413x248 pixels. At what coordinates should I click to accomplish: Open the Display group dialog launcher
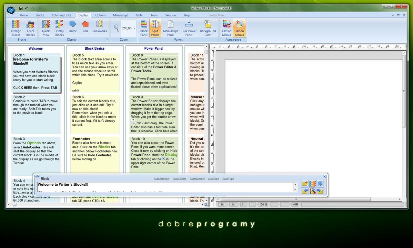tap(107, 40)
